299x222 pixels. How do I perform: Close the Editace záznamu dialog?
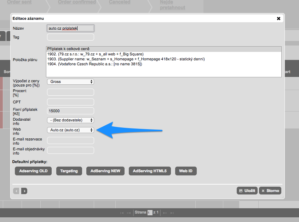278,18
